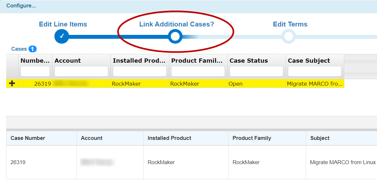The height and width of the screenshot is (189, 377).
Task: Select the highlighted row's Open status cell
Action: pos(235,84)
